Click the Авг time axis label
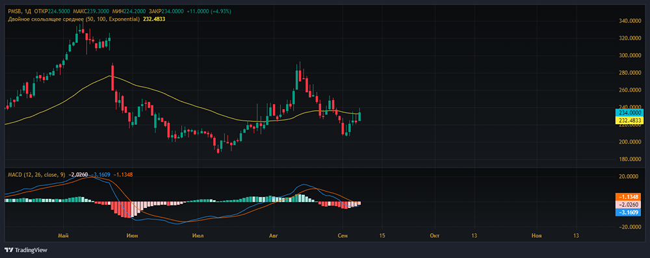Viewport: 650px width, 258px height. coord(273,236)
